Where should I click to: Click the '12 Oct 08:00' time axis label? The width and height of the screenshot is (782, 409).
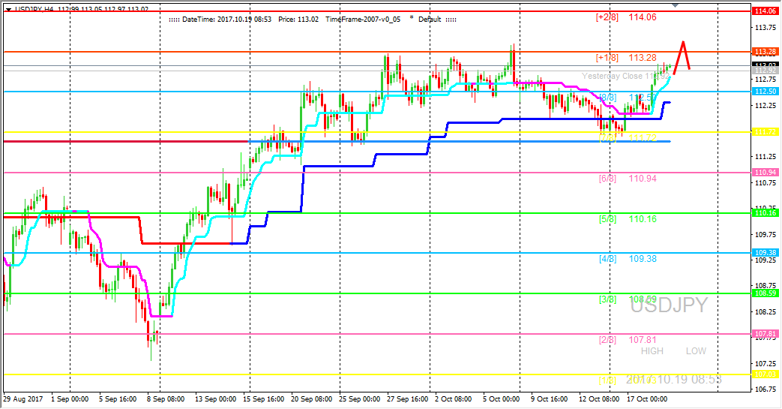(x=599, y=399)
